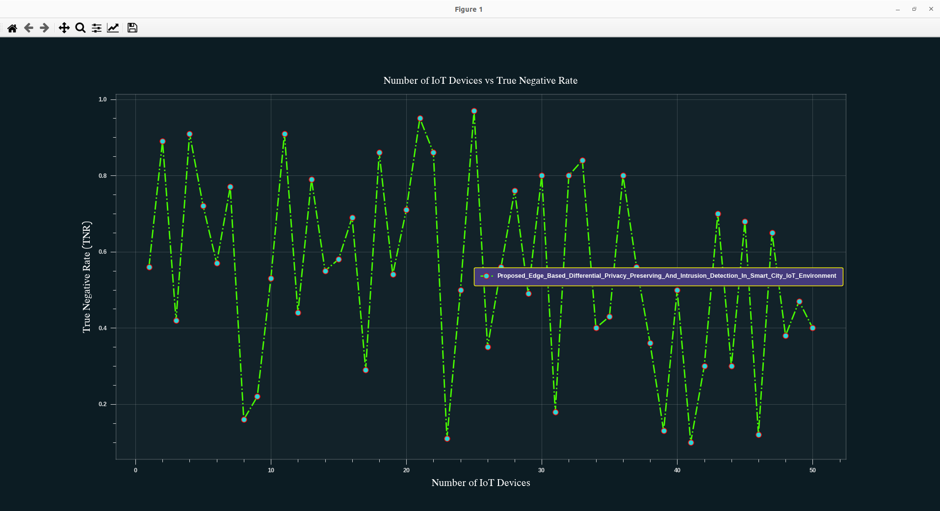Click the lowest data point at device 41
The width and height of the screenshot is (940, 511).
[691, 442]
